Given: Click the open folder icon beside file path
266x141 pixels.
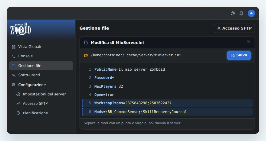Looking at the screenshot, I should (x=86, y=55).
